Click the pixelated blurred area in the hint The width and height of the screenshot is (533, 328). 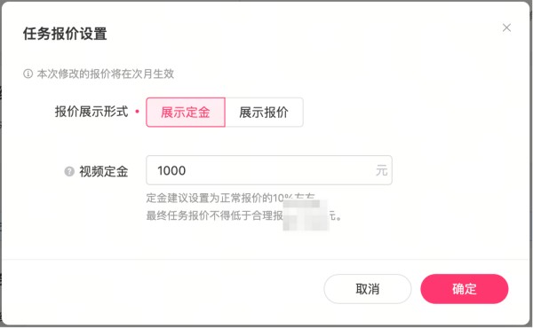coord(306,215)
